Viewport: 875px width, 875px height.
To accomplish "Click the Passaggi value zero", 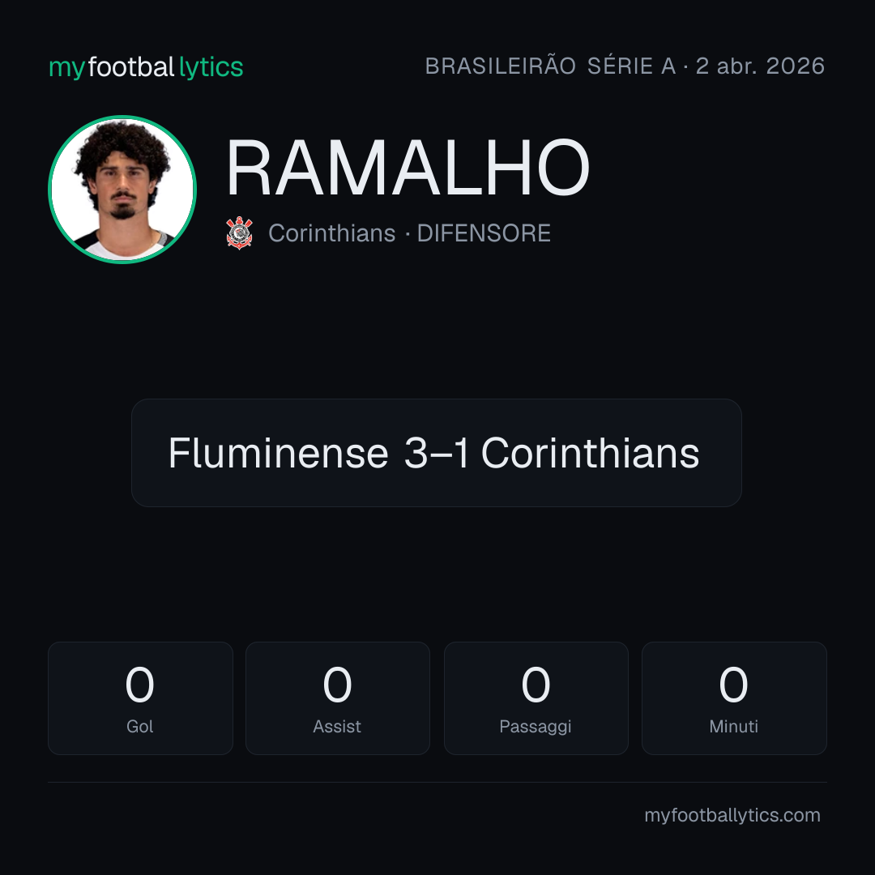I will [536, 685].
